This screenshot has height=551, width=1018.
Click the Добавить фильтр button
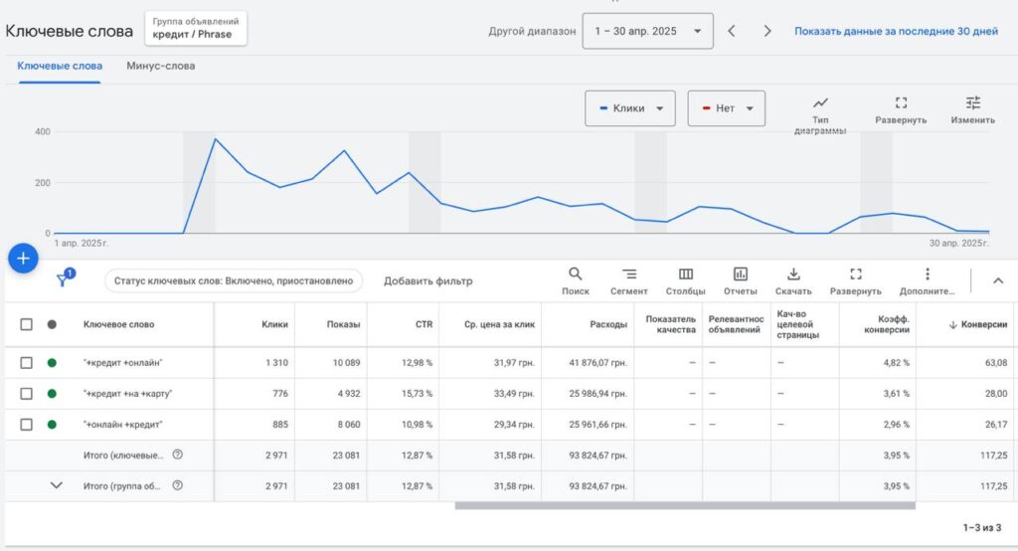click(428, 281)
